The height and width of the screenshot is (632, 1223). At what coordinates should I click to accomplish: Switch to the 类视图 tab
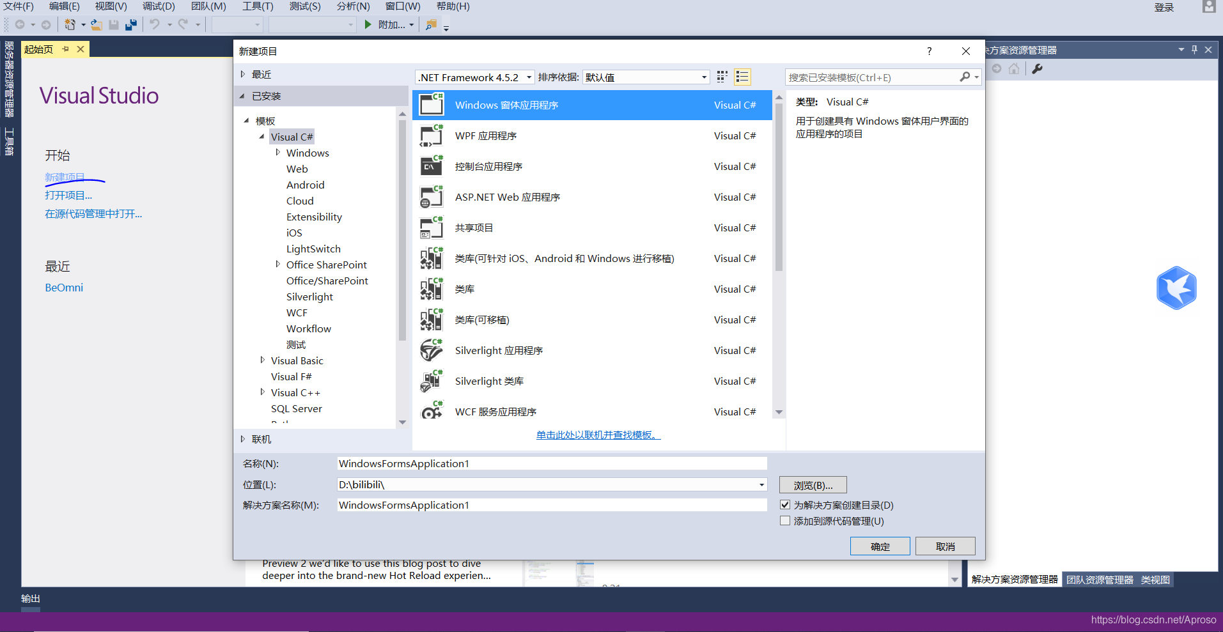1155,580
